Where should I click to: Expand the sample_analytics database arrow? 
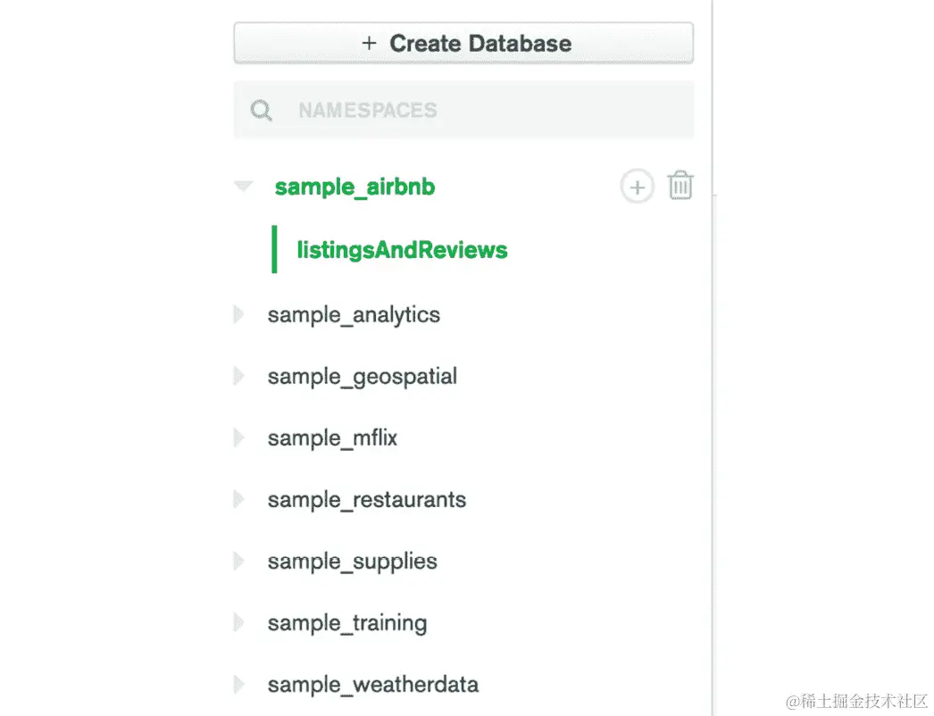click(x=239, y=314)
